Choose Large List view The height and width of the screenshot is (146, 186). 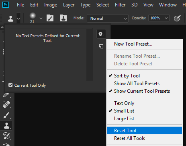(x=145, y=119)
